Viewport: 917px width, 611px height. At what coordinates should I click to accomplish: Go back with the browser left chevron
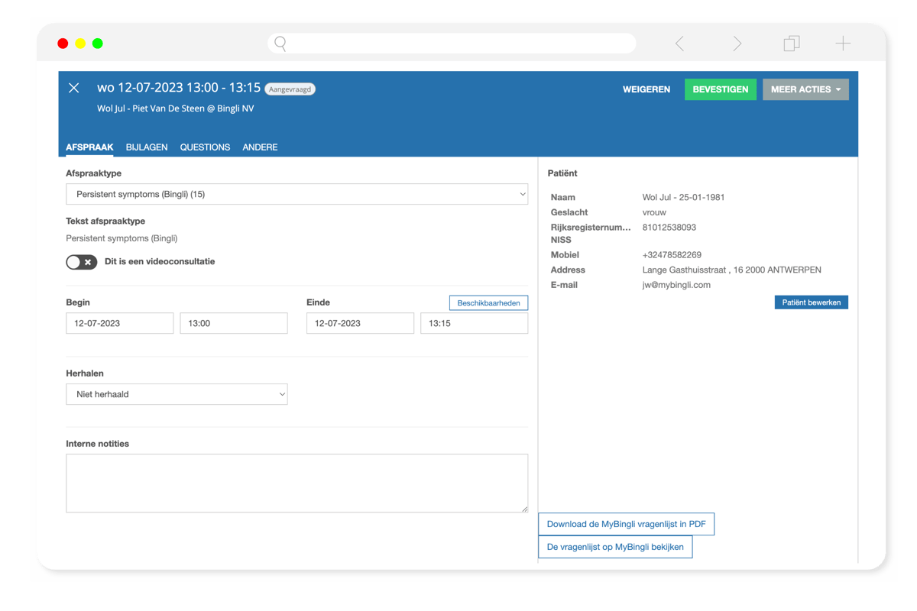pyautogui.click(x=679, y=44)
